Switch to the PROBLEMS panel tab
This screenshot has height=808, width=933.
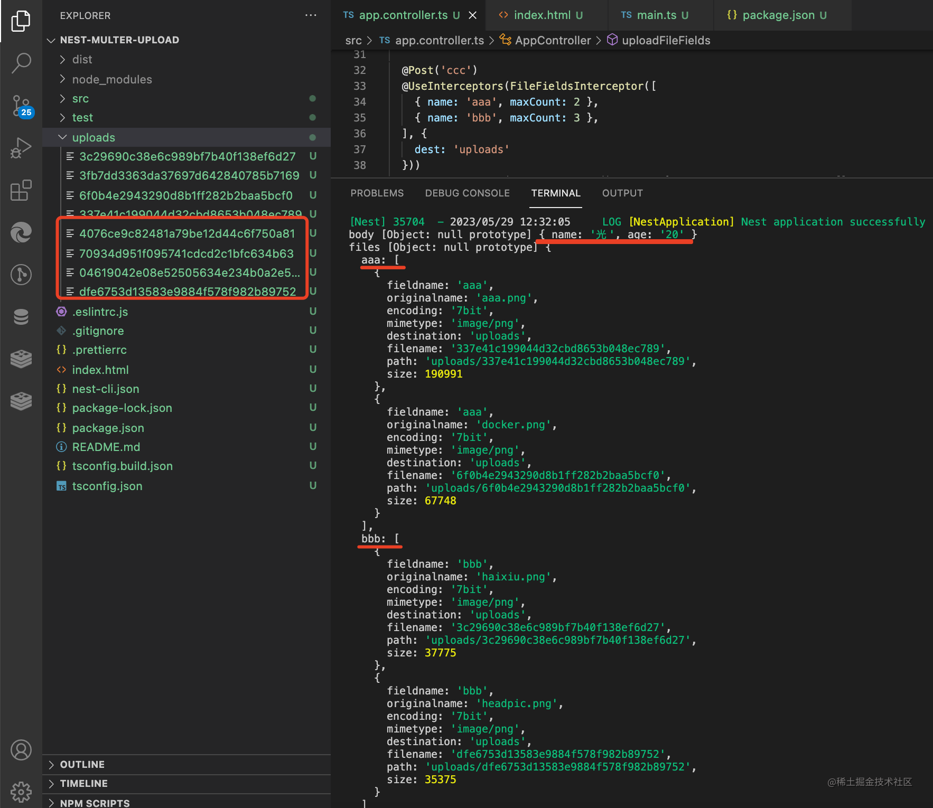(377, 193)
